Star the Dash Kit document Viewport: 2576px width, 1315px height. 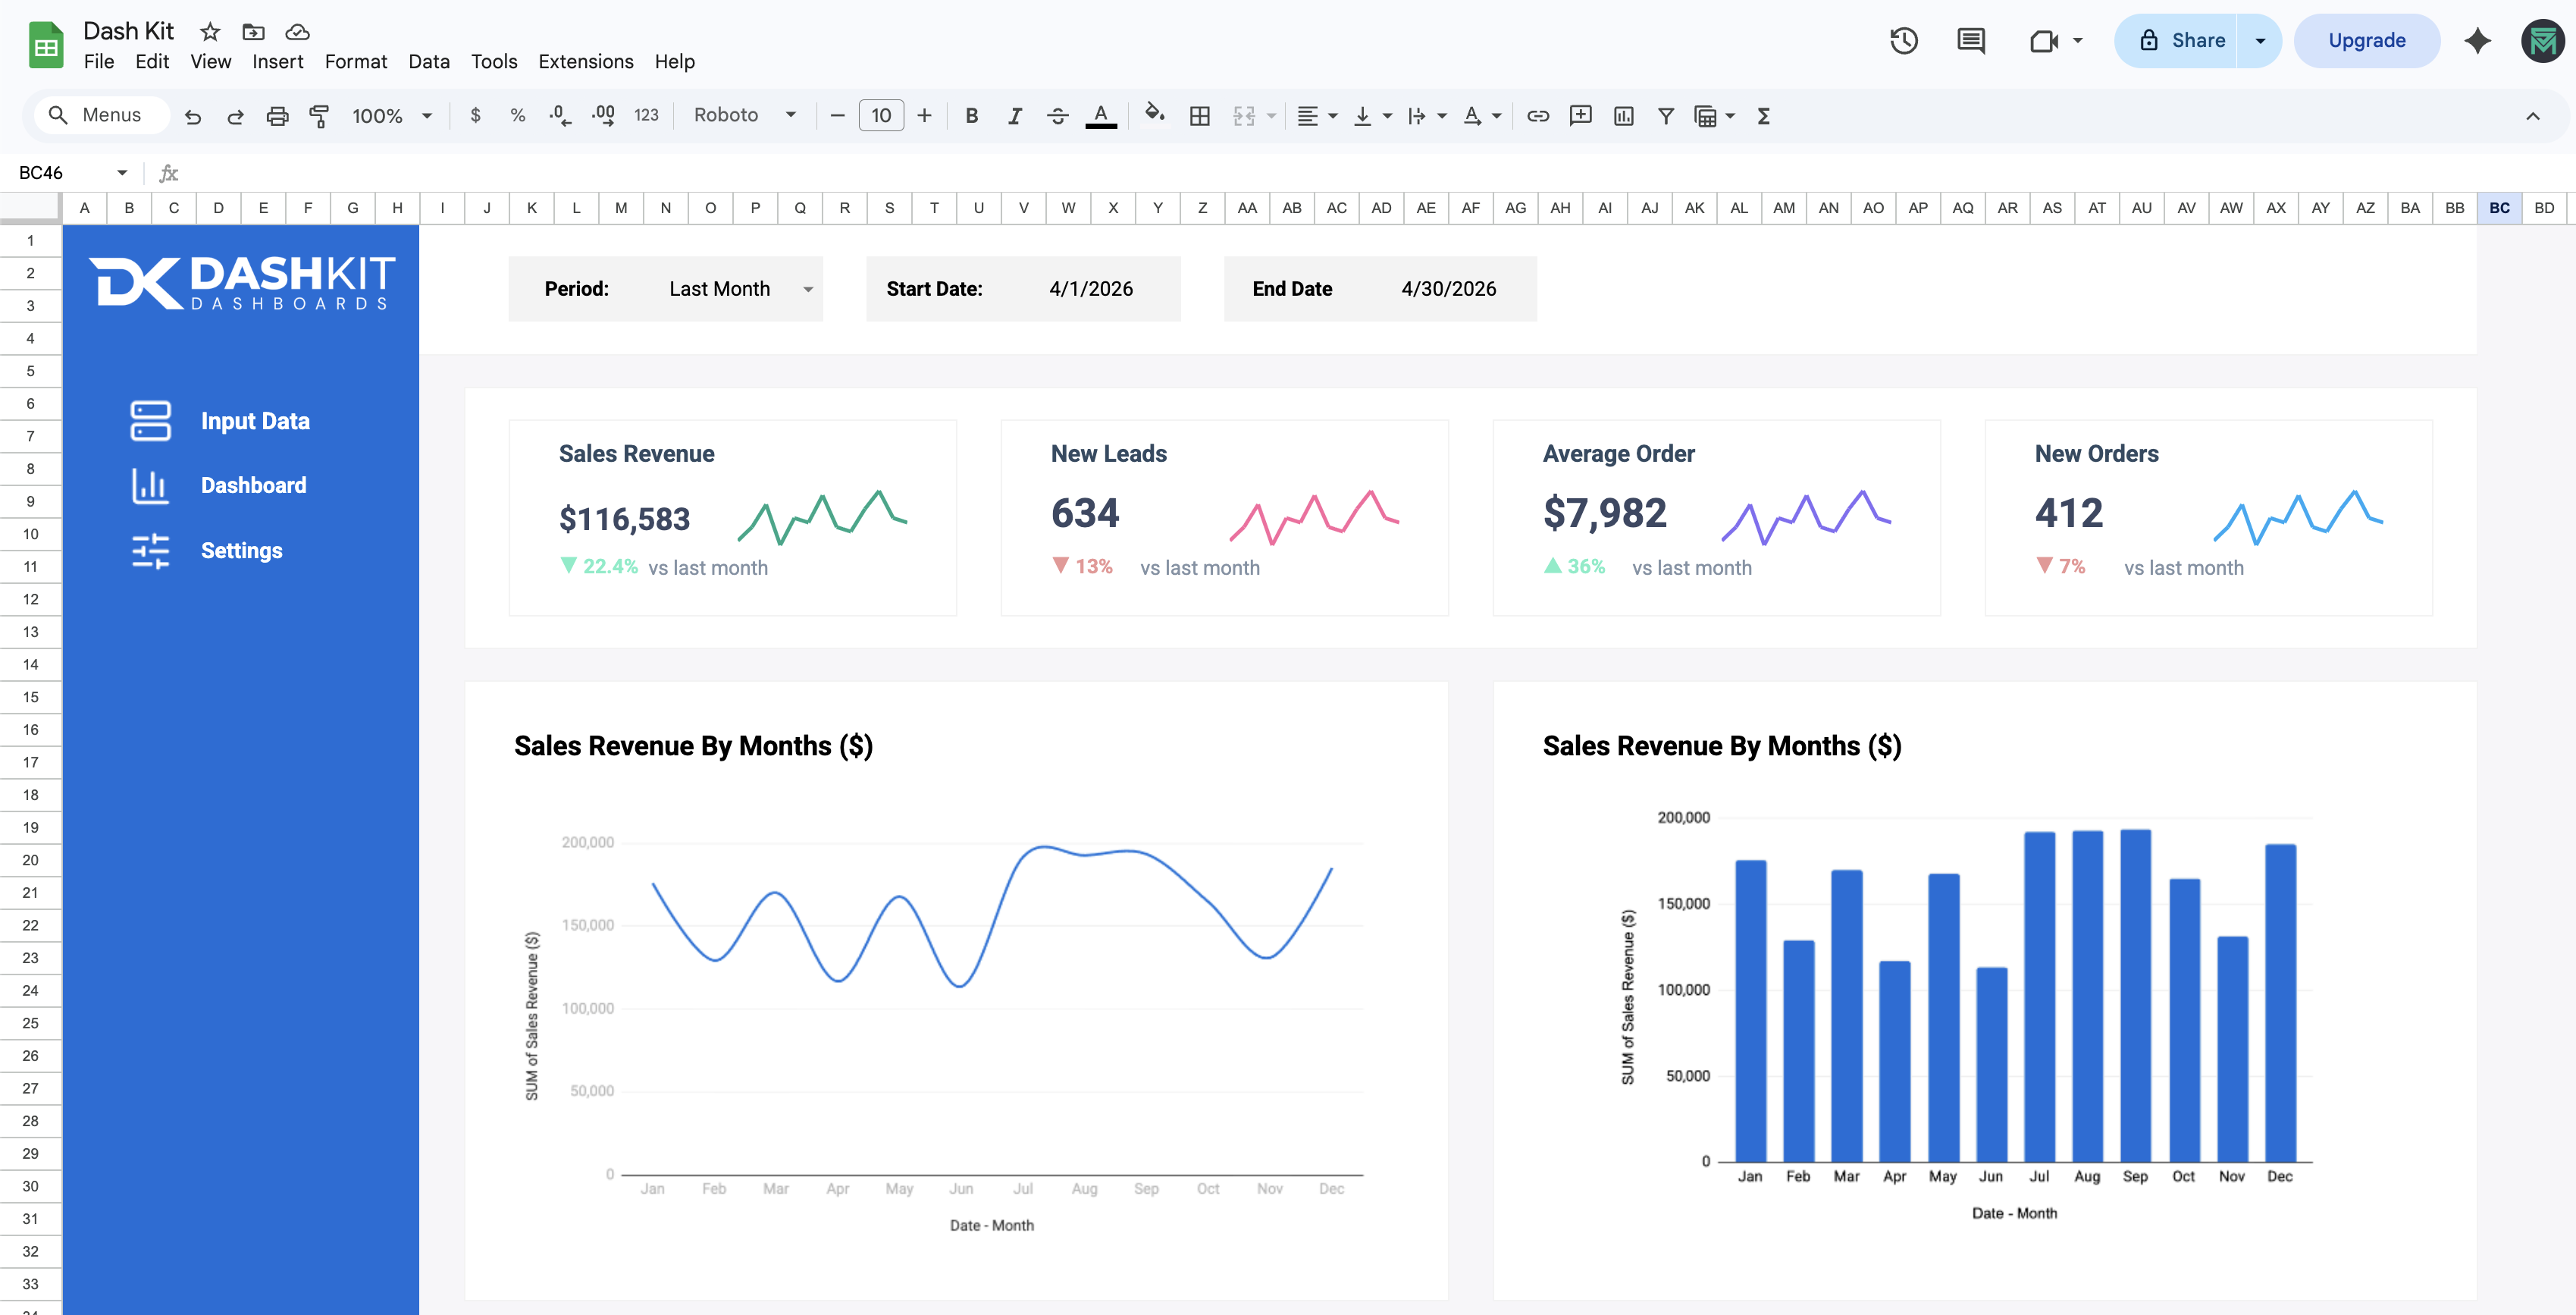point(210,31)
